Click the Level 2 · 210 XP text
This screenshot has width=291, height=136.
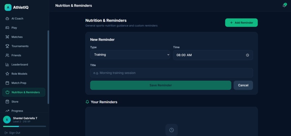(22, 122)
